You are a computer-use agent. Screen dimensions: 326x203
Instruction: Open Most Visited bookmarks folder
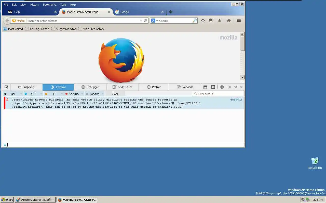pos(13,29)
